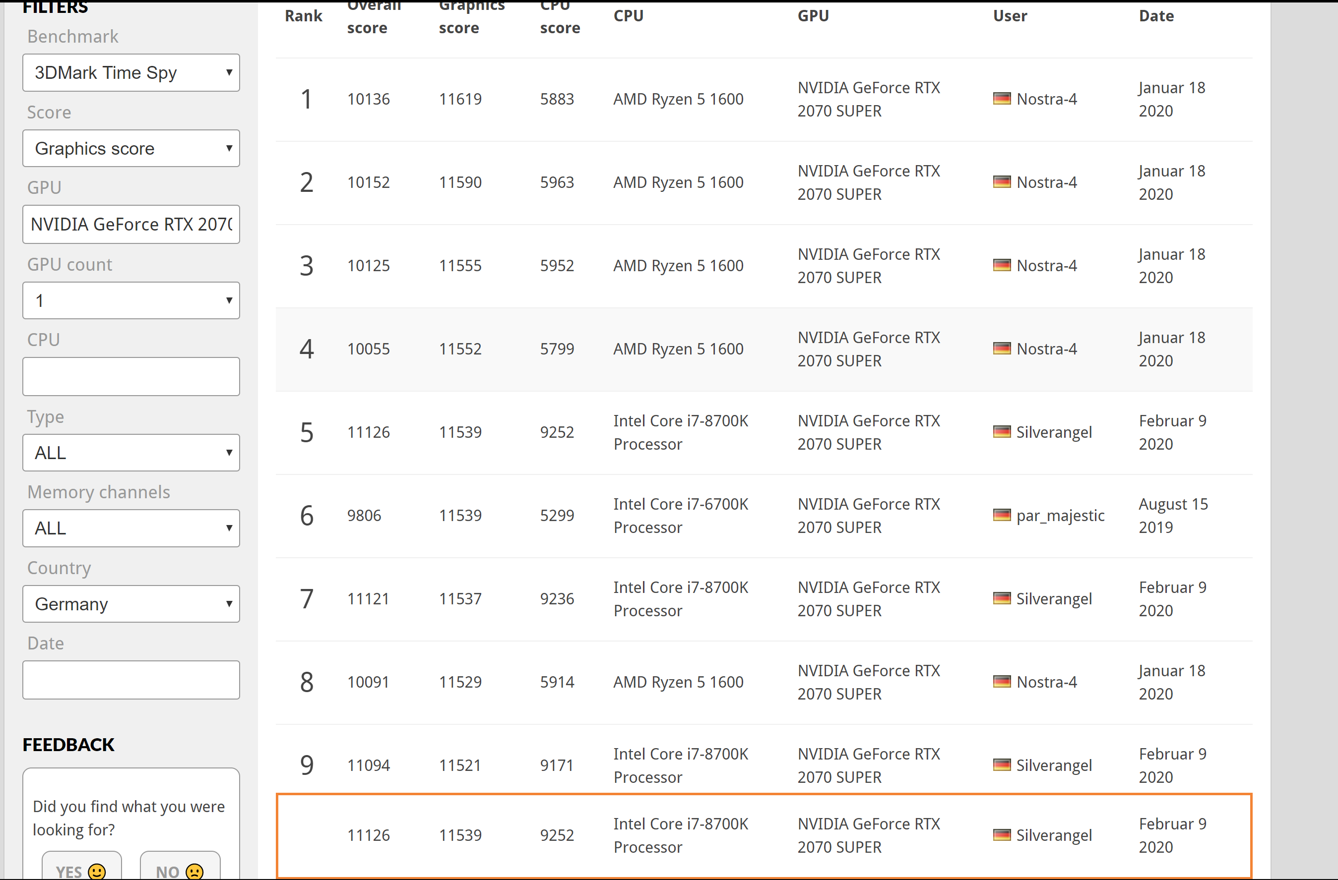Viewport: 1338px width, 880px height.
Task: Open user Nostra-4 link in rank 2
Action: click(x=1046, y=182)
